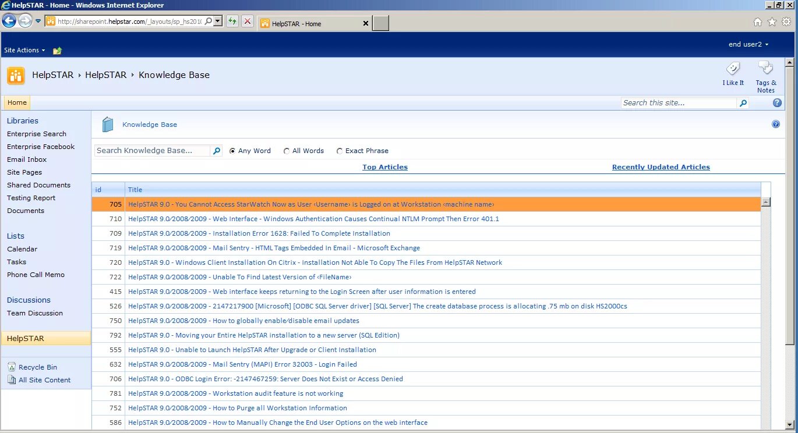Open the Enterprise Search library link
Viewport: 798px width, 433px height.
point(37,134)
